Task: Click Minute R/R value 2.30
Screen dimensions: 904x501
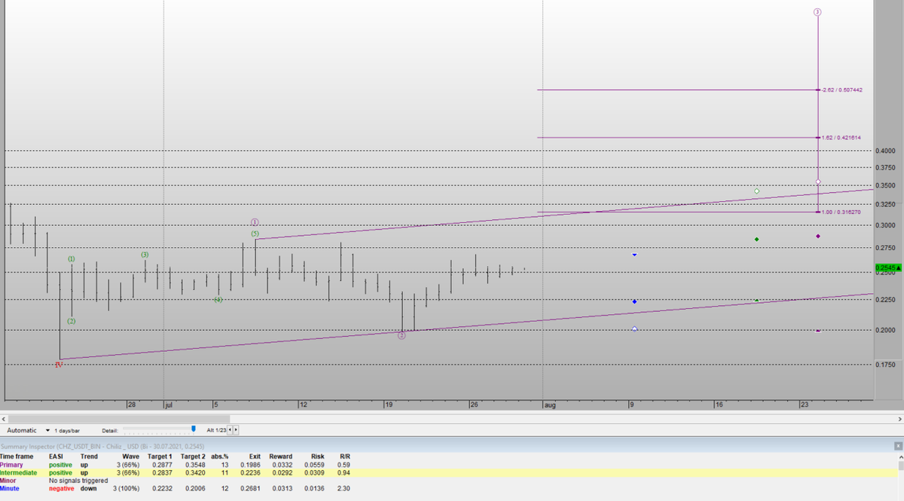Action: pyautogui.click(x=344, y=488)
